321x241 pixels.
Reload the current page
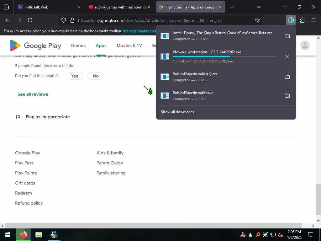pyautogui.click(x=30, y=20)
